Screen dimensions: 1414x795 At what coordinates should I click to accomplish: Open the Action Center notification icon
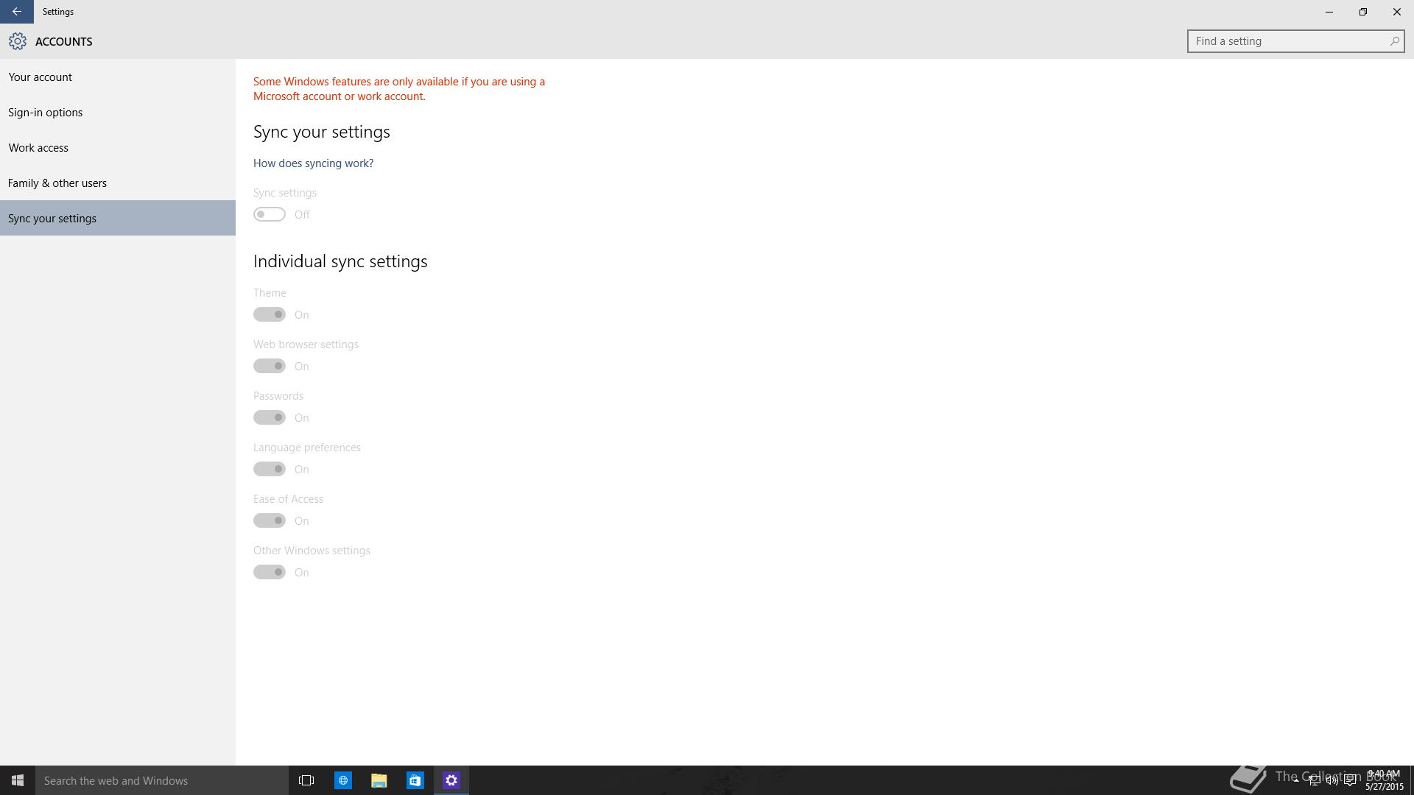coord(1350,780)
